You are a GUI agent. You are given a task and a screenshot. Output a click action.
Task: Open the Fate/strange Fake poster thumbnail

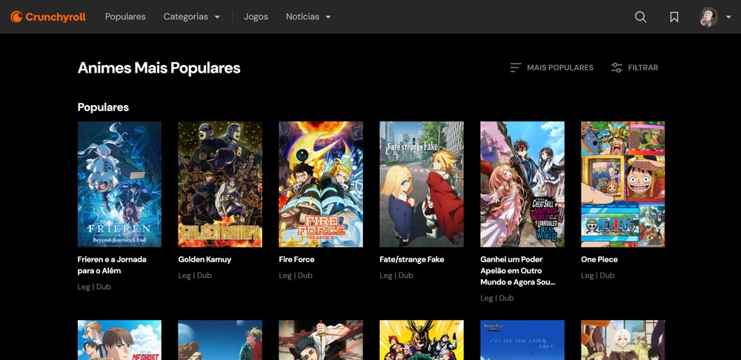422,184
